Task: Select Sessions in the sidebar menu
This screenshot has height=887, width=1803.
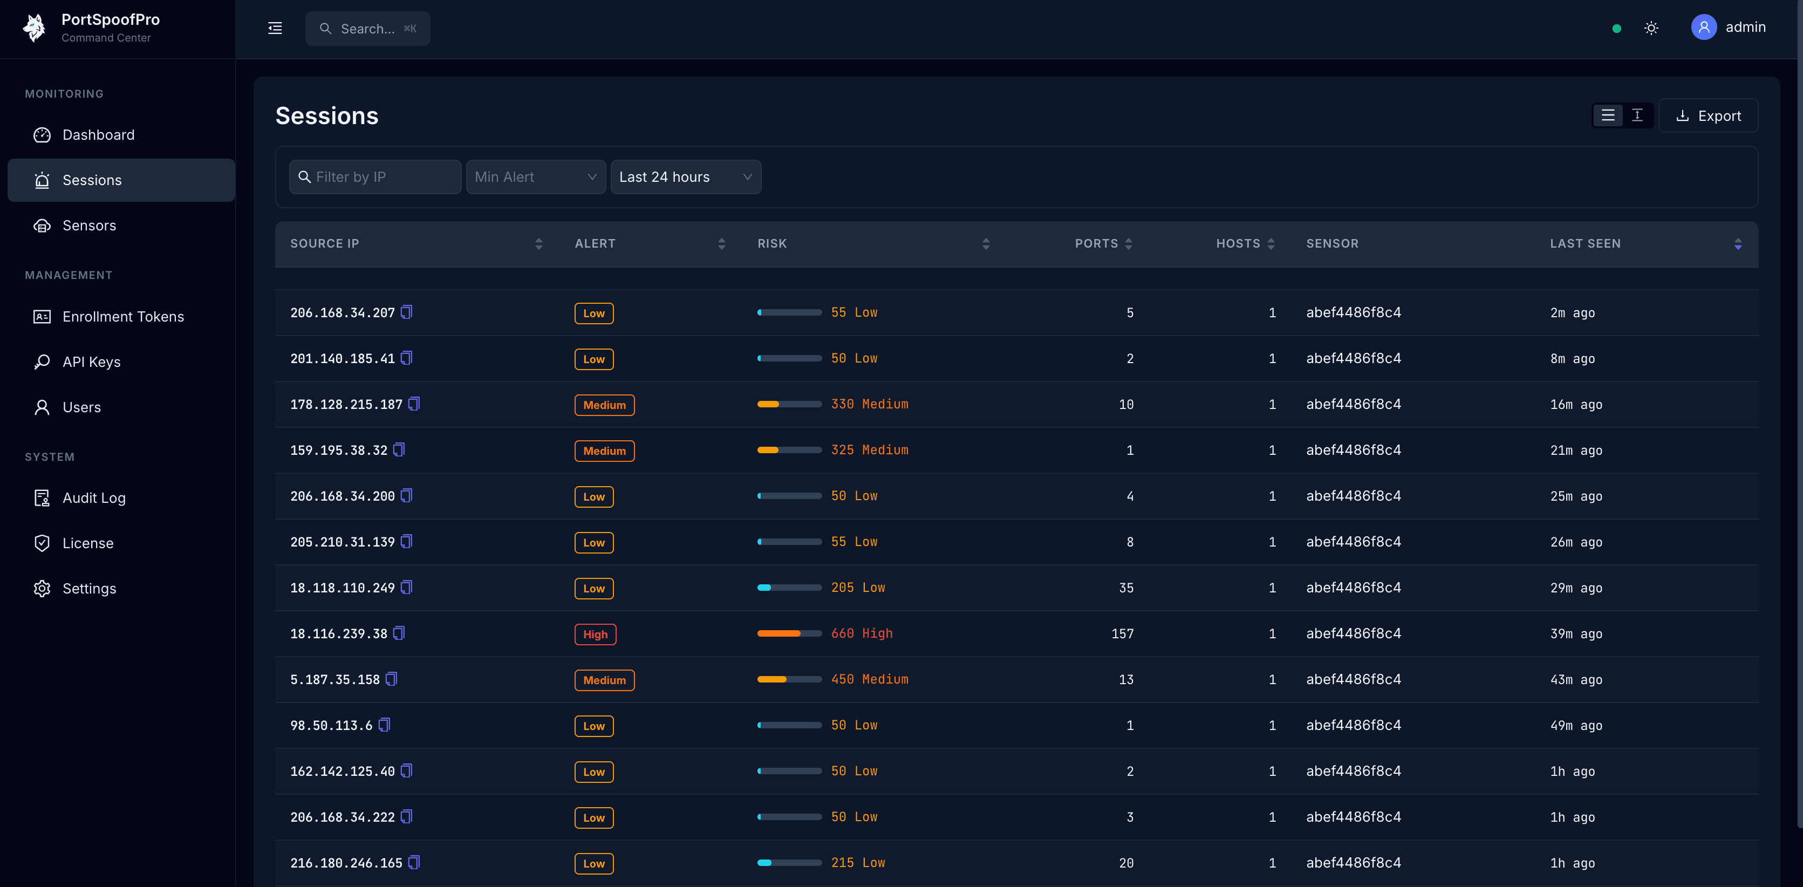Action: [92, 180]
